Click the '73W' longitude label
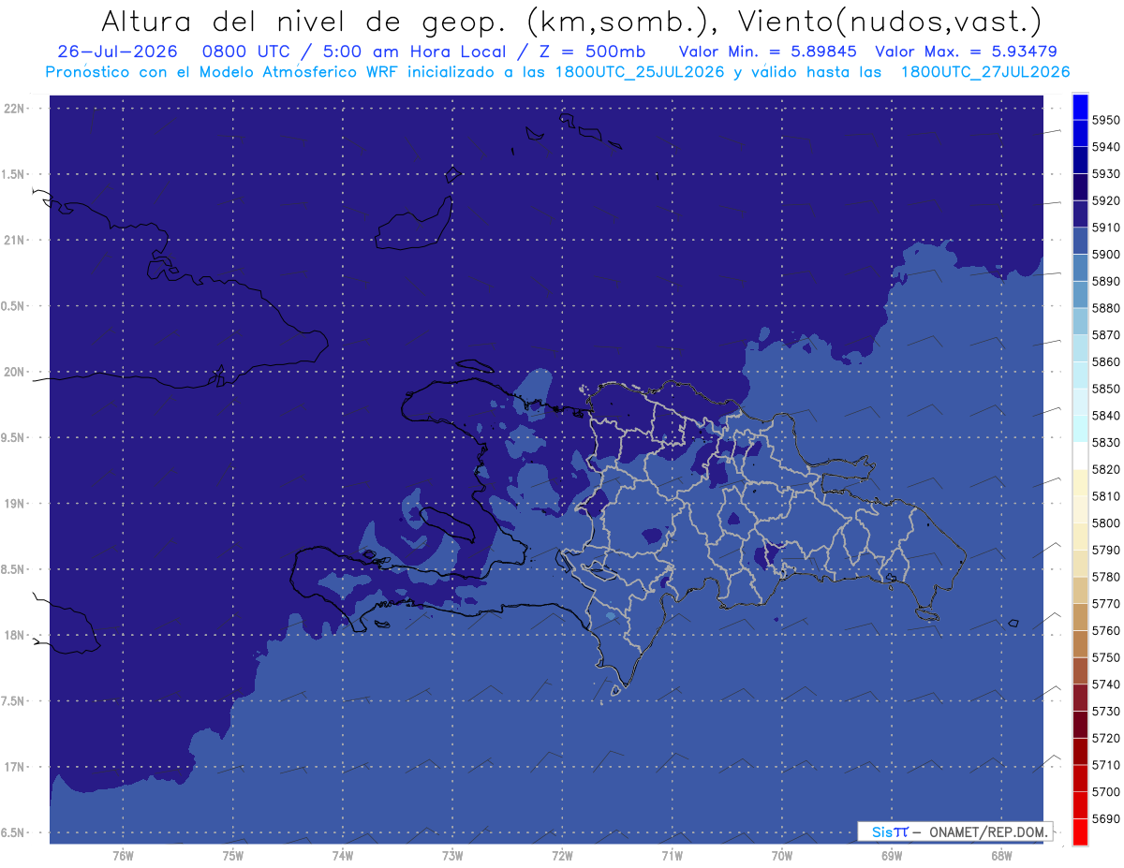This screenshot has width=1124, height=868. click(x=451, y=856)
